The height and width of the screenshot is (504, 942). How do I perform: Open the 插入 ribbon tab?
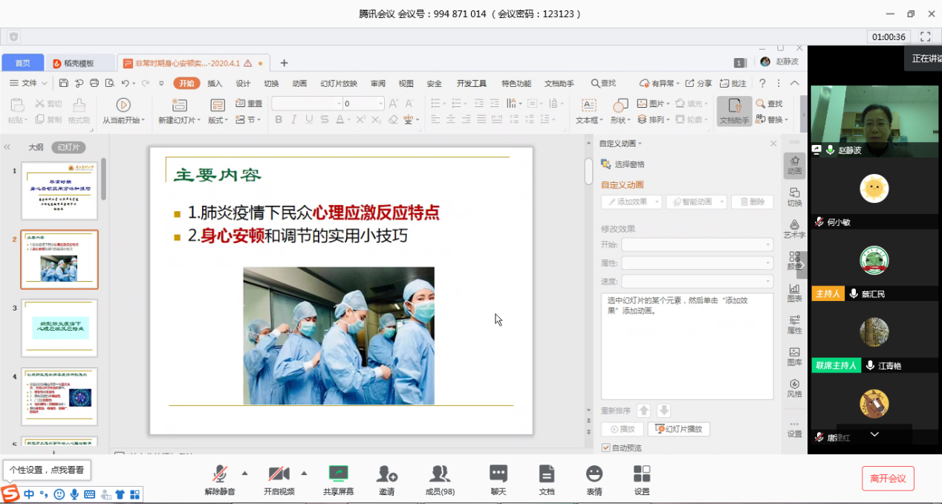click(x=215, y=83)
